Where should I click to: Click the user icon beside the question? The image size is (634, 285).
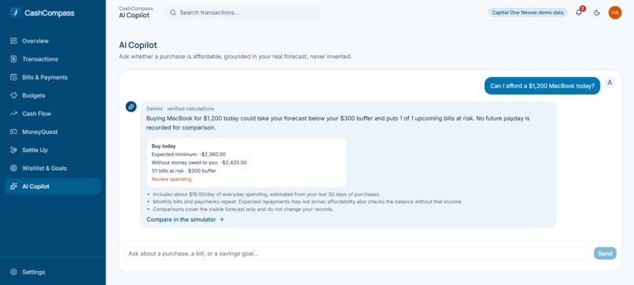(x=610, y=83)
